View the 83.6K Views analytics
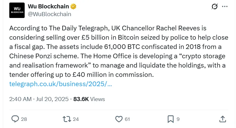The height and width of the screenshot is (128, 236). 89,99
